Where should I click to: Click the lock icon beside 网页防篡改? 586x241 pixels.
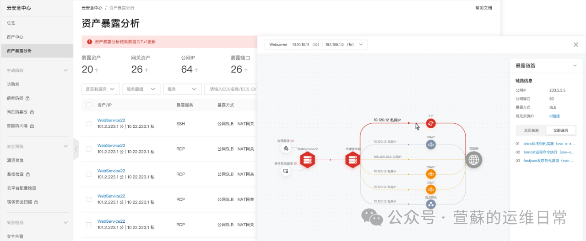(x=32, y=112)
